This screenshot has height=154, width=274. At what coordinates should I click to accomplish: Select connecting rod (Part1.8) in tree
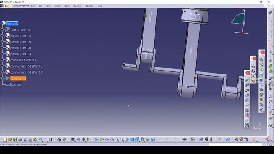pos(27,72)
